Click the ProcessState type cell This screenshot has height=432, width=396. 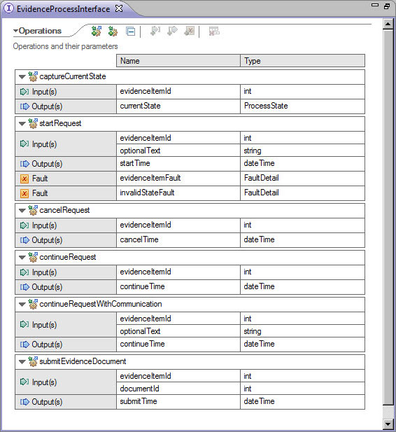[x=302, y=106]
